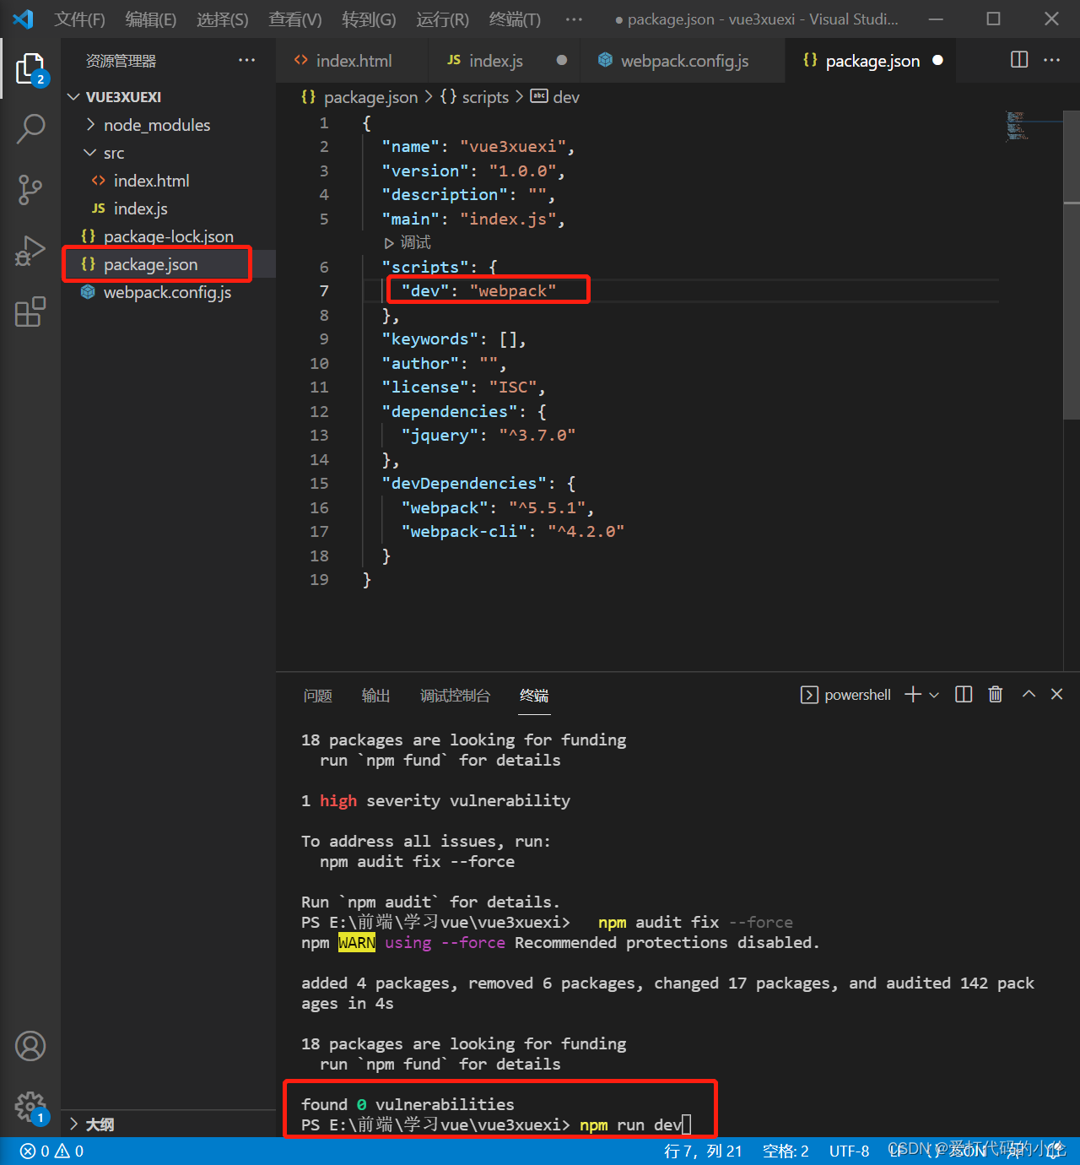Open the Extensions view icon
1080x1165 pixels.
30,312
